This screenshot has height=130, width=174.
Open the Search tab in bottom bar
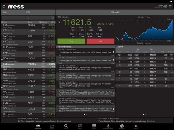pos(66,127)
